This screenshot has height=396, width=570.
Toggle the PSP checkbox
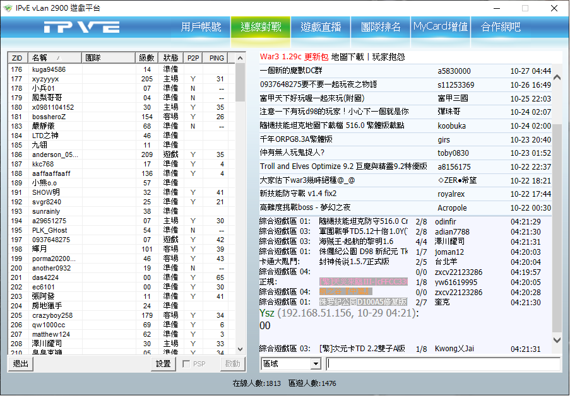[187, 364]
